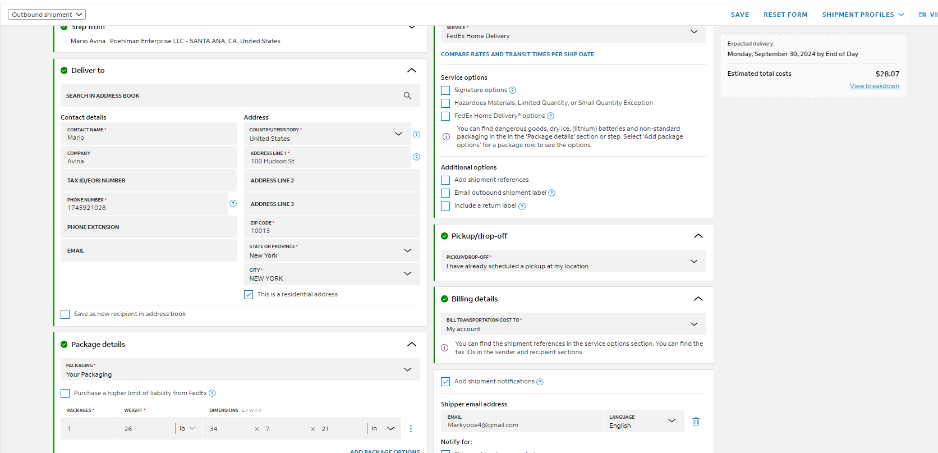Viewport: 938px width, 453px height.
Task: Open help icon beside Address Line 1
Action: click(x=416, y=157)
